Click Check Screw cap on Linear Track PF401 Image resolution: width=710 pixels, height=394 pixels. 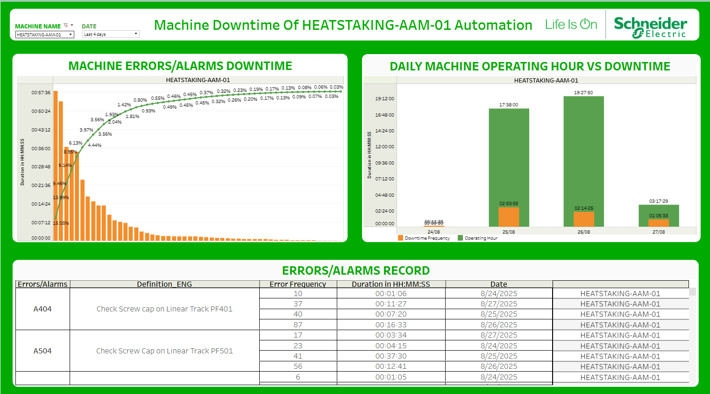click(164, 309)
